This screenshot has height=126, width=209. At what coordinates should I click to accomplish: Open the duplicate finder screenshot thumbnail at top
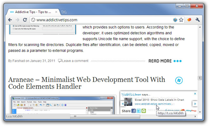point(43,29)
